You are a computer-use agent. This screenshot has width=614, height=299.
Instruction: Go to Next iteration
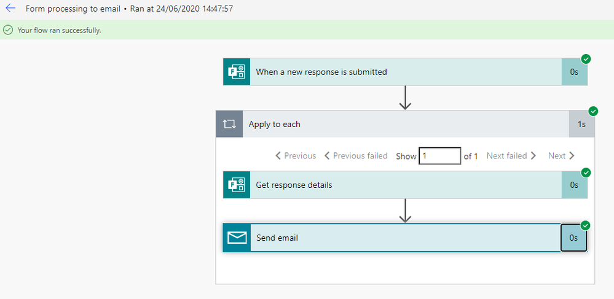[562, 156]
